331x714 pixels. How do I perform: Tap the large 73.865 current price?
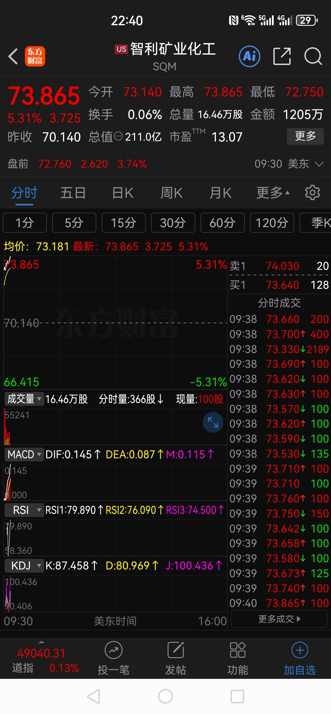click(x=44, y=96)
